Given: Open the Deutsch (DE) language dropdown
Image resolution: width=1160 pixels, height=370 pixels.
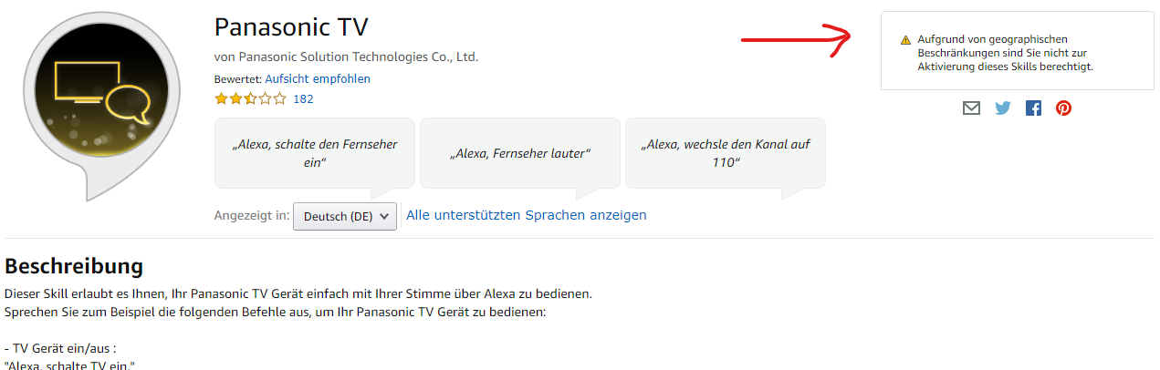Looking at the screenshot, I should 345,216.
